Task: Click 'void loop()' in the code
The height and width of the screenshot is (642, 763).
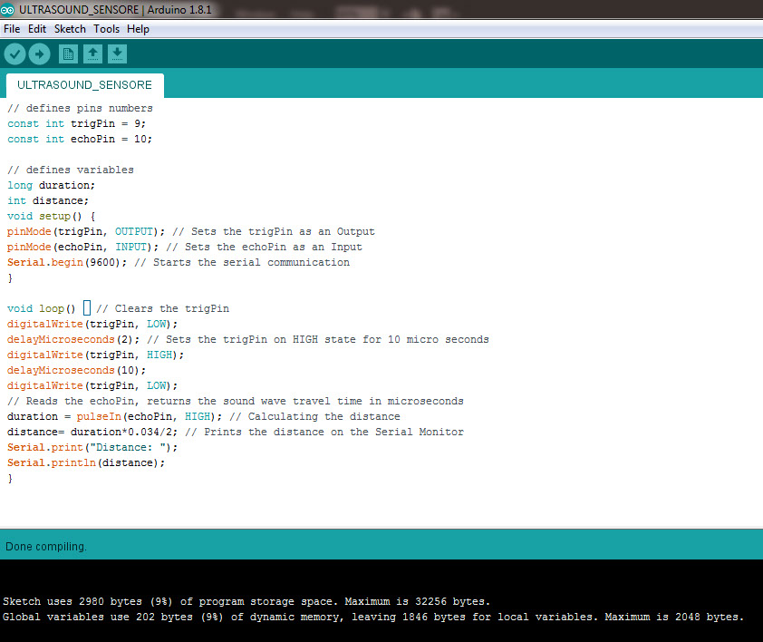Action: [42, 309]
